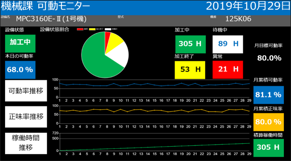This screenshot has height=161, width=291.
Task: Click day 29 point on green operating hours line
Action: (x=249, y=143)
